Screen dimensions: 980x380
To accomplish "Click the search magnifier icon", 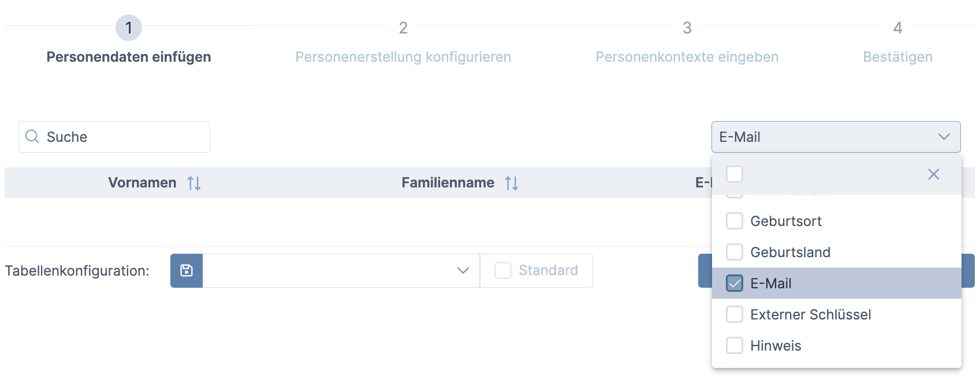I will (x=33, y=137).
